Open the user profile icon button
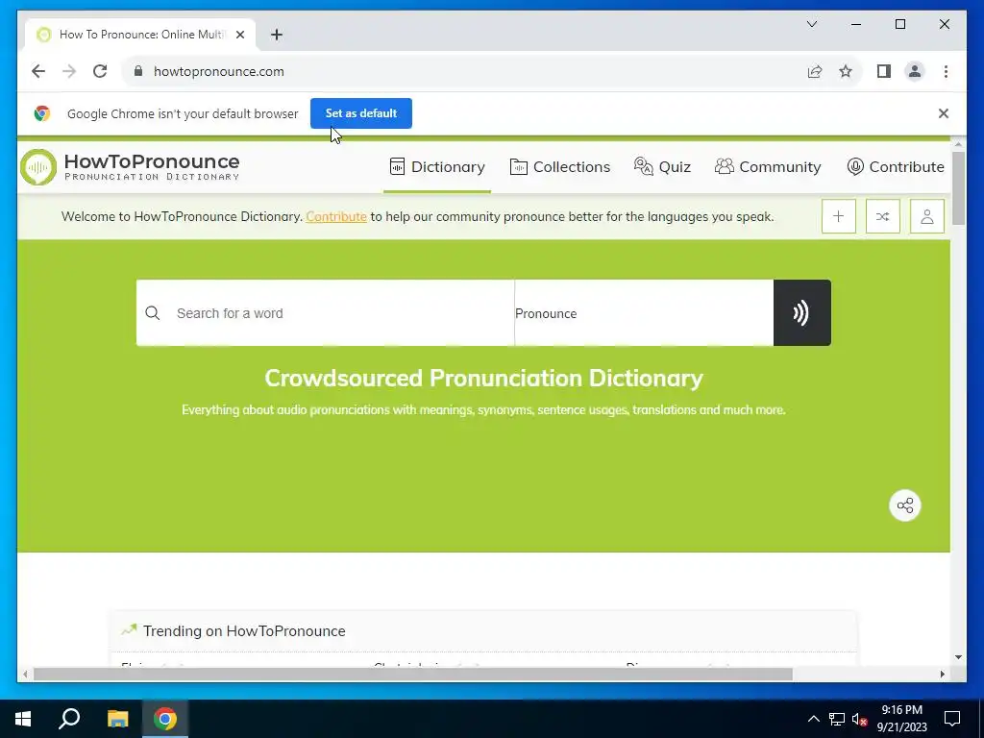Viewport: 984px width, 738px height. (927, 216)
